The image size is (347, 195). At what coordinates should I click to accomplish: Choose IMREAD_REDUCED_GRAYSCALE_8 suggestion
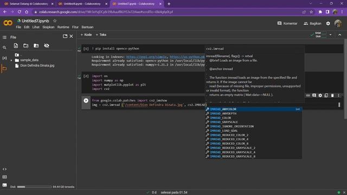tap(253, 157)
